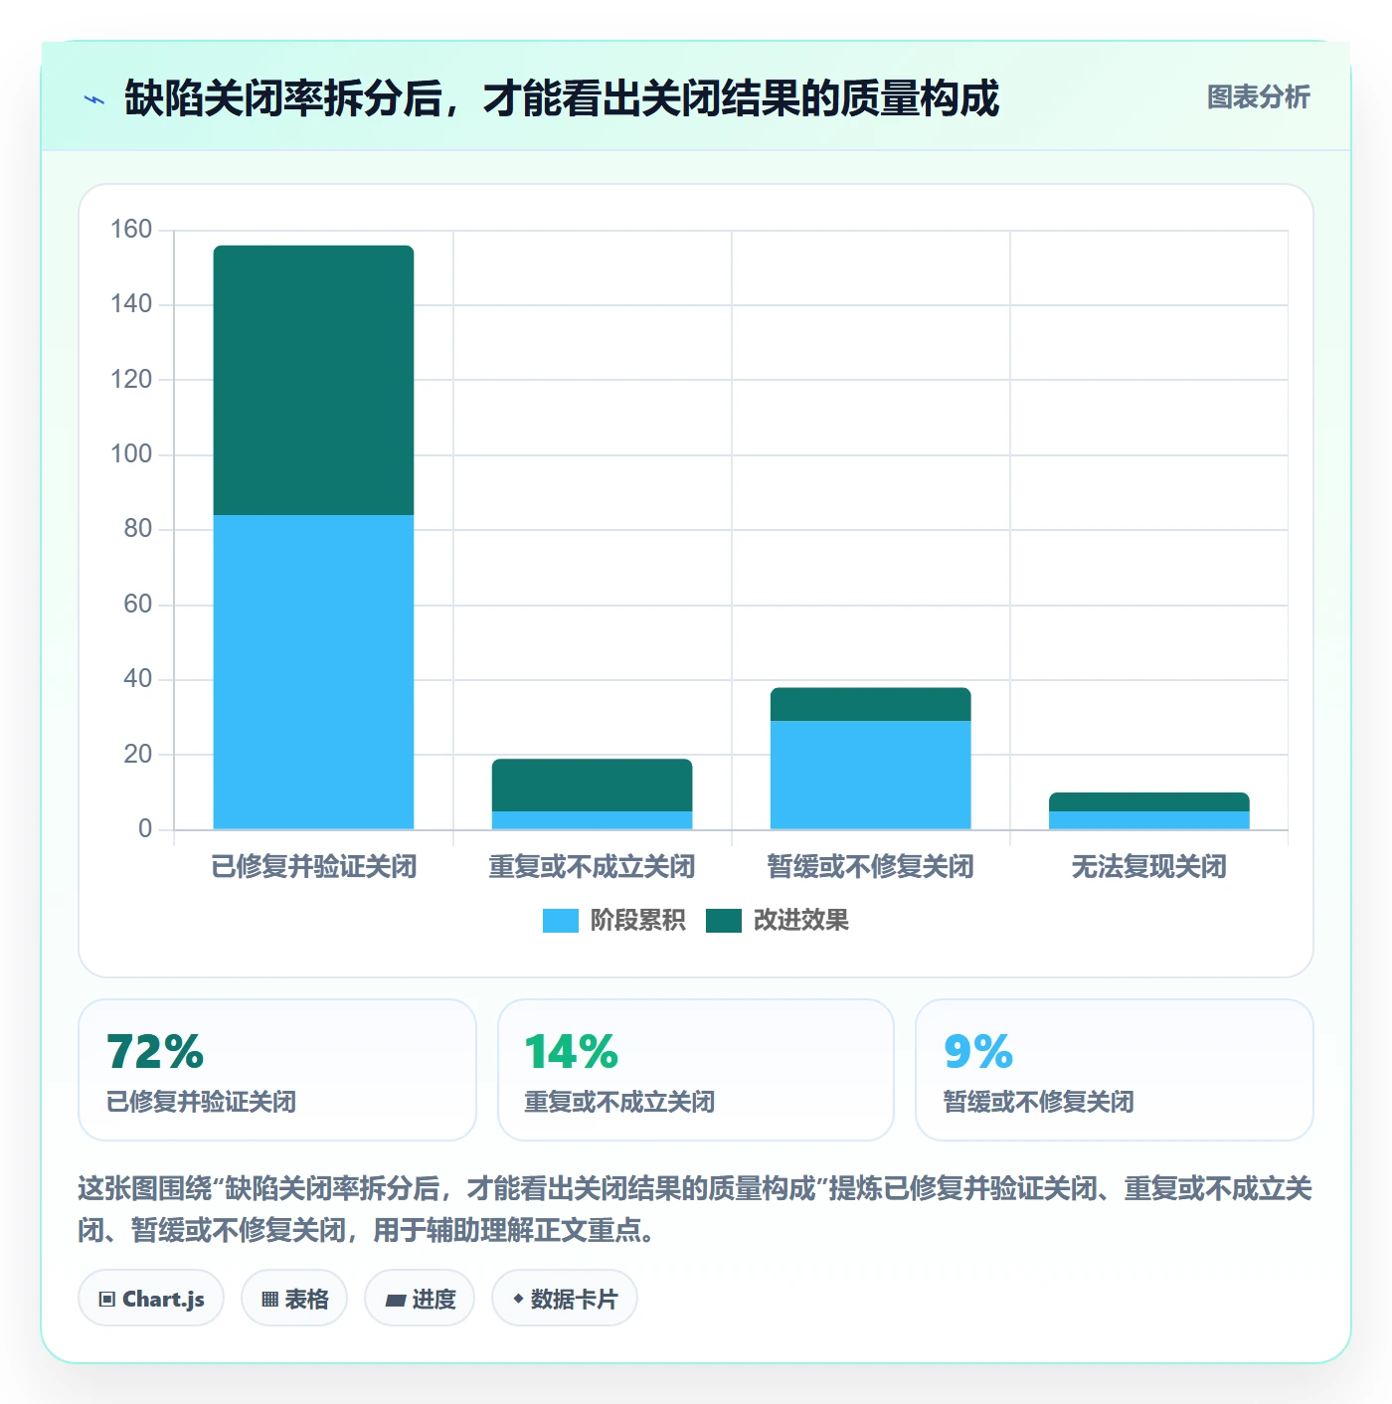This screenshot has height=1404, width=1392.
Task: Click the diamond icon in 数据卡片 tag
Action: 518,1299
